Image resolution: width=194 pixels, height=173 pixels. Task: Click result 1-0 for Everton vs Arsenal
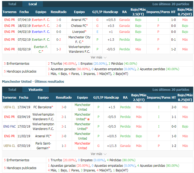pyautogui.click(x=59, y=20)
